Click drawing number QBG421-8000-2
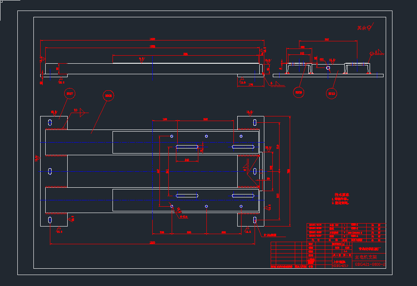 tap(370, 264)
